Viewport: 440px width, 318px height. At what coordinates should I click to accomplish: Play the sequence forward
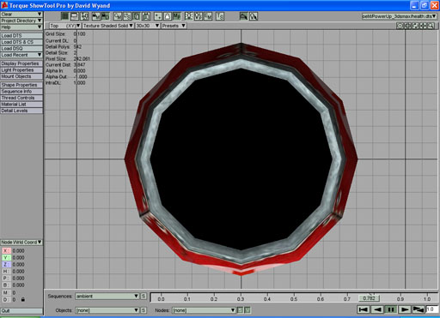(405, 309)
